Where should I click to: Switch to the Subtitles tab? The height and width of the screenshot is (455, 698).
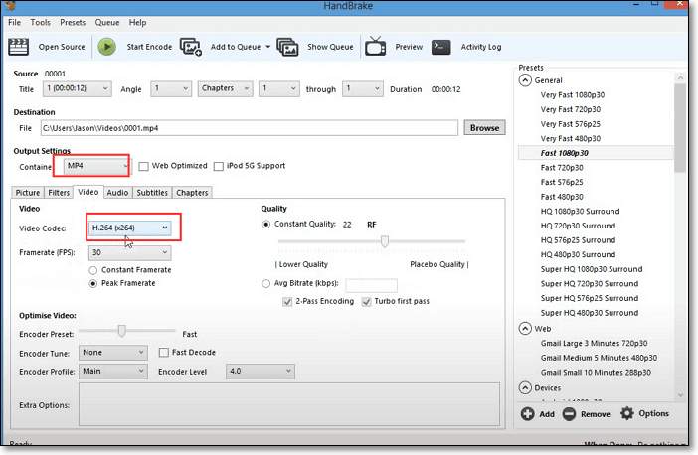pos(152,193)
